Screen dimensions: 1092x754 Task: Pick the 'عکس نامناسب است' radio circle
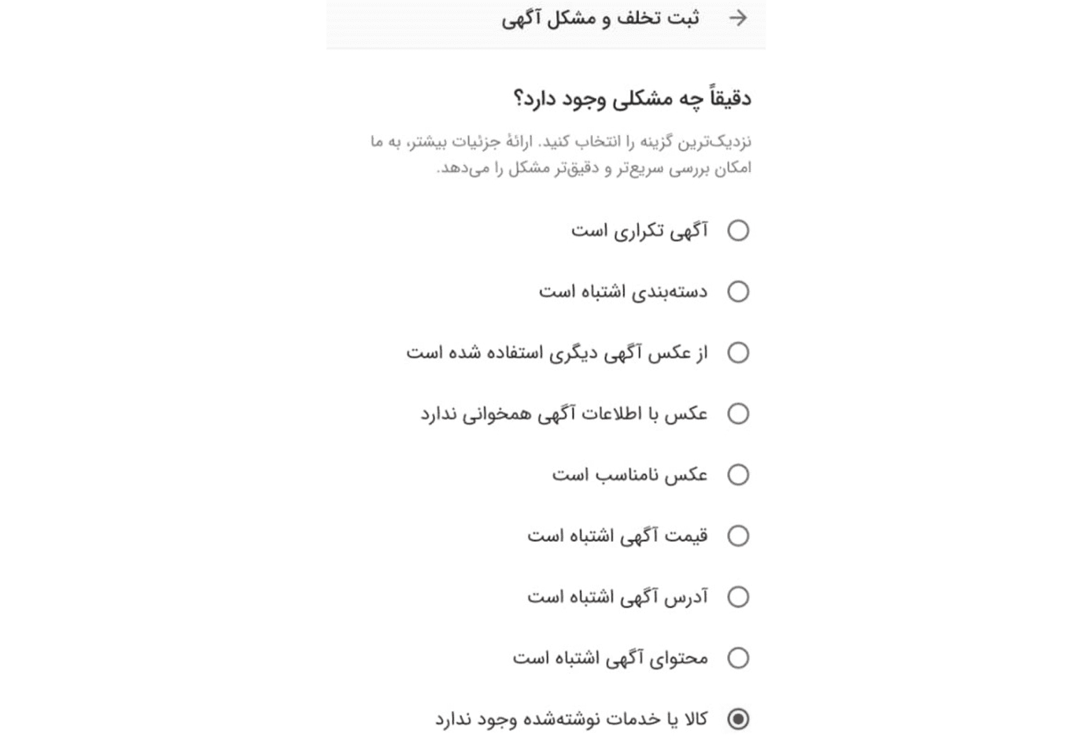(738, 475)
